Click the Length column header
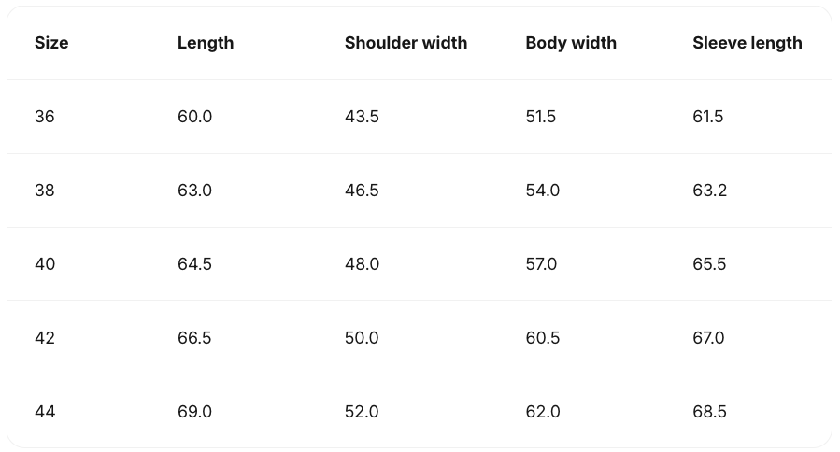The height and width of the screenshot is (452, 840). 206,43
